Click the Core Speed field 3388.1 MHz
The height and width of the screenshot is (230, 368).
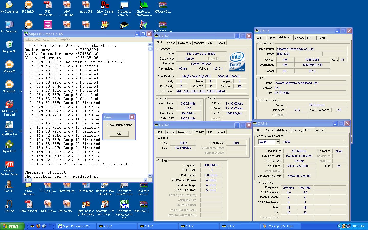188,103
